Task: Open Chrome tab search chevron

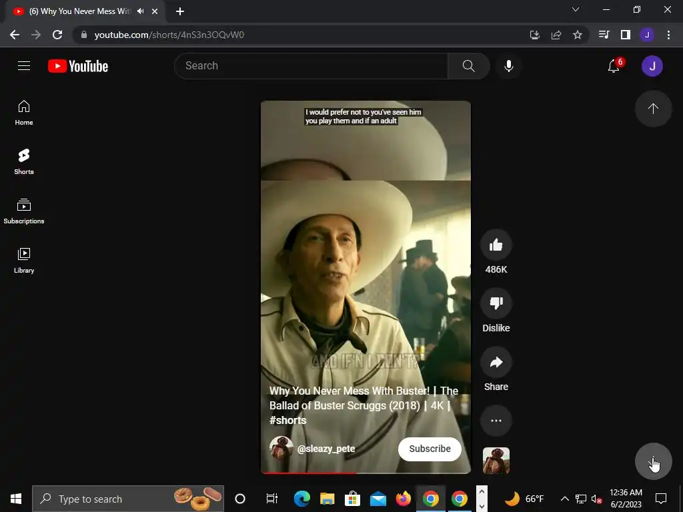Action: (x=576, y=9)
